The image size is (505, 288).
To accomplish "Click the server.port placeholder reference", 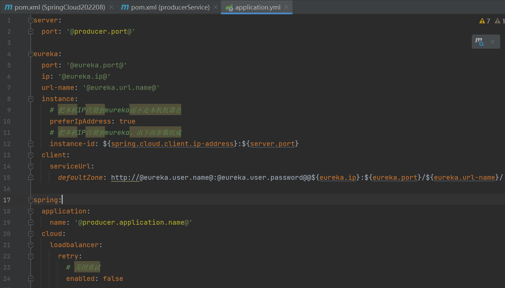I will [272, 144].
